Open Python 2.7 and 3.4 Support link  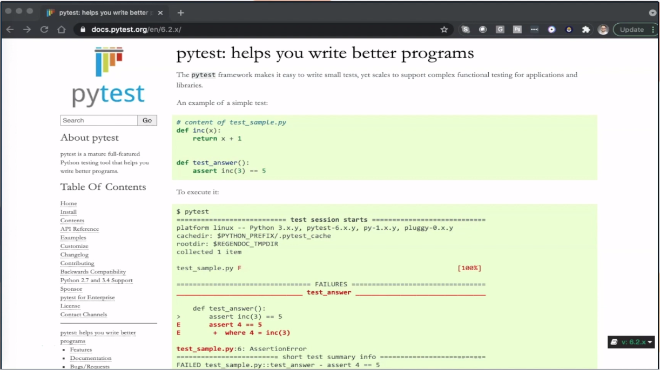pyautogui.click(x=96, y=280)
